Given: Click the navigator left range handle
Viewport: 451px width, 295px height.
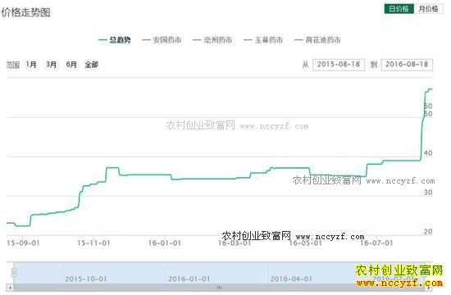Looking at the screenshot, I should (x=14, y=272).
